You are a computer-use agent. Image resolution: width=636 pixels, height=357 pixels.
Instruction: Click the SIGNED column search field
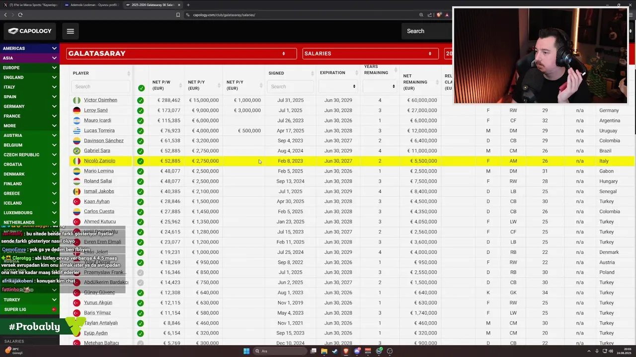tap(290, 86)
